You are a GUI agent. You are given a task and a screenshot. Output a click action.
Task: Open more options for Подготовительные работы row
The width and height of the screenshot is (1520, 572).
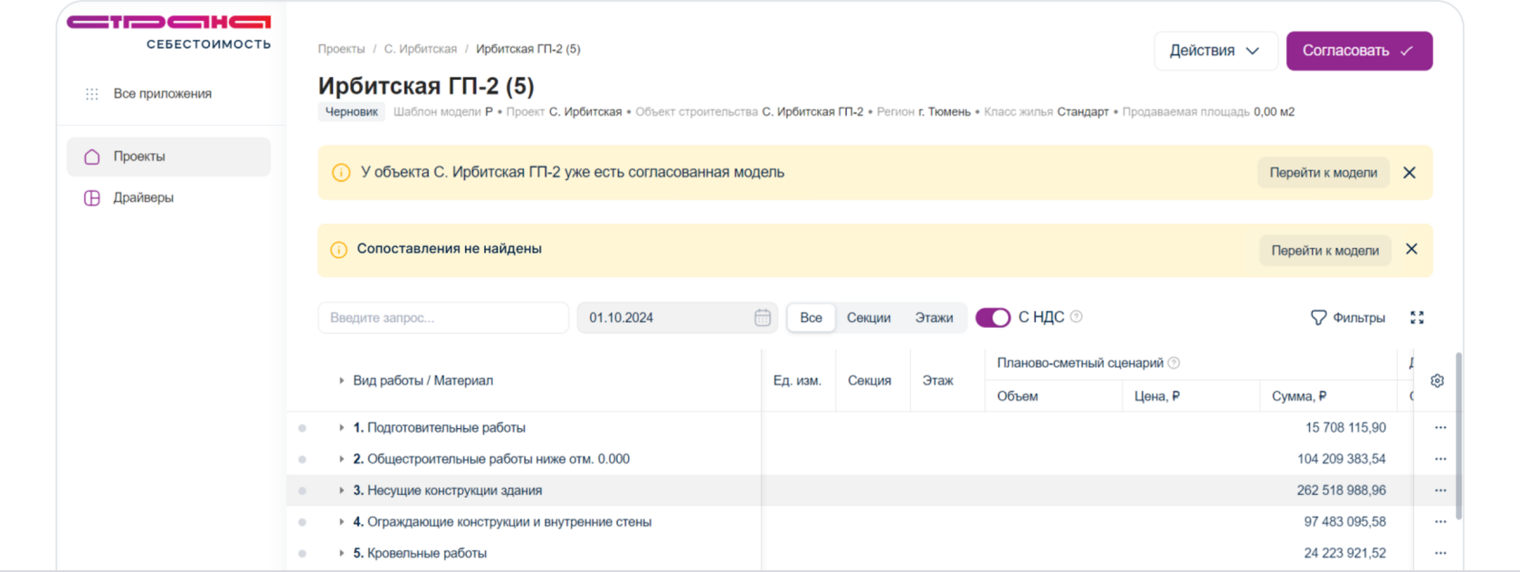click(1440, 427)
